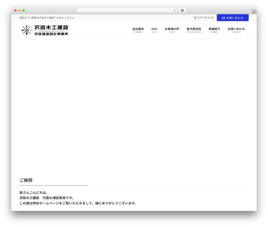Viewport: 268px width, 227px height.
Task: Click the yellow minimize window dot
Action: [x=19, y=11]
